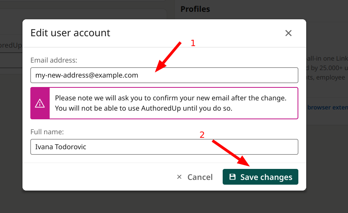The image size is (348, 213).
Task: Click the red annotation number 1
Action: (193, 43)
